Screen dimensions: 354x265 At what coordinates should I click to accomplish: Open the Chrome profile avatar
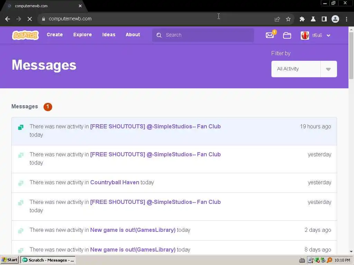tap(335, 19)
